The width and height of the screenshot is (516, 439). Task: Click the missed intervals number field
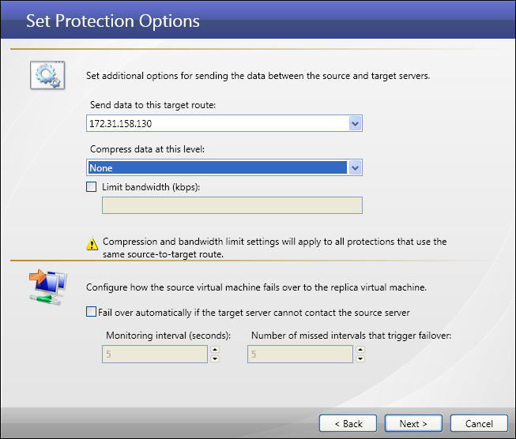(x=300, y=355)
